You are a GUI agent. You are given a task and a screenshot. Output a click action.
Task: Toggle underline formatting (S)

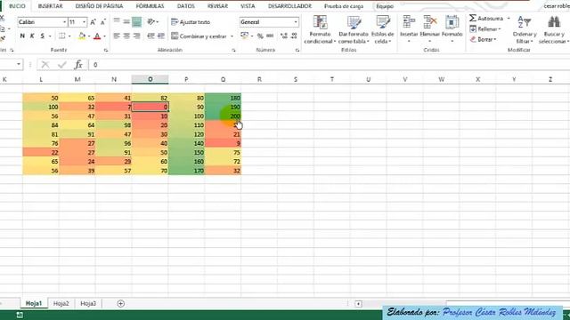click(42, 36)
